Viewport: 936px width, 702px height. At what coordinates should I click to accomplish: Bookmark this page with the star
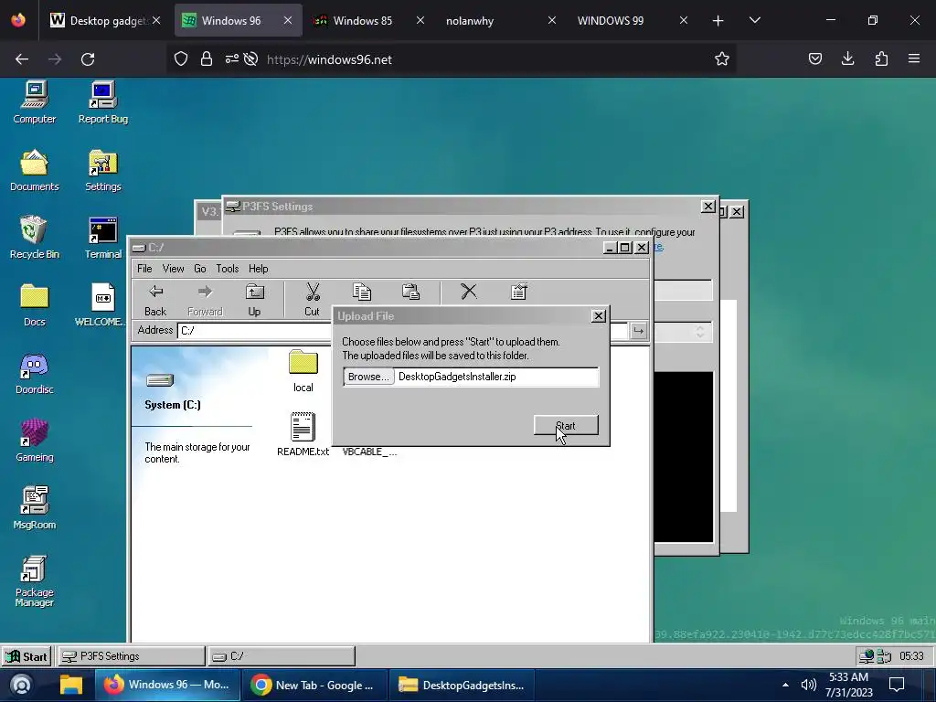point(722,59)
